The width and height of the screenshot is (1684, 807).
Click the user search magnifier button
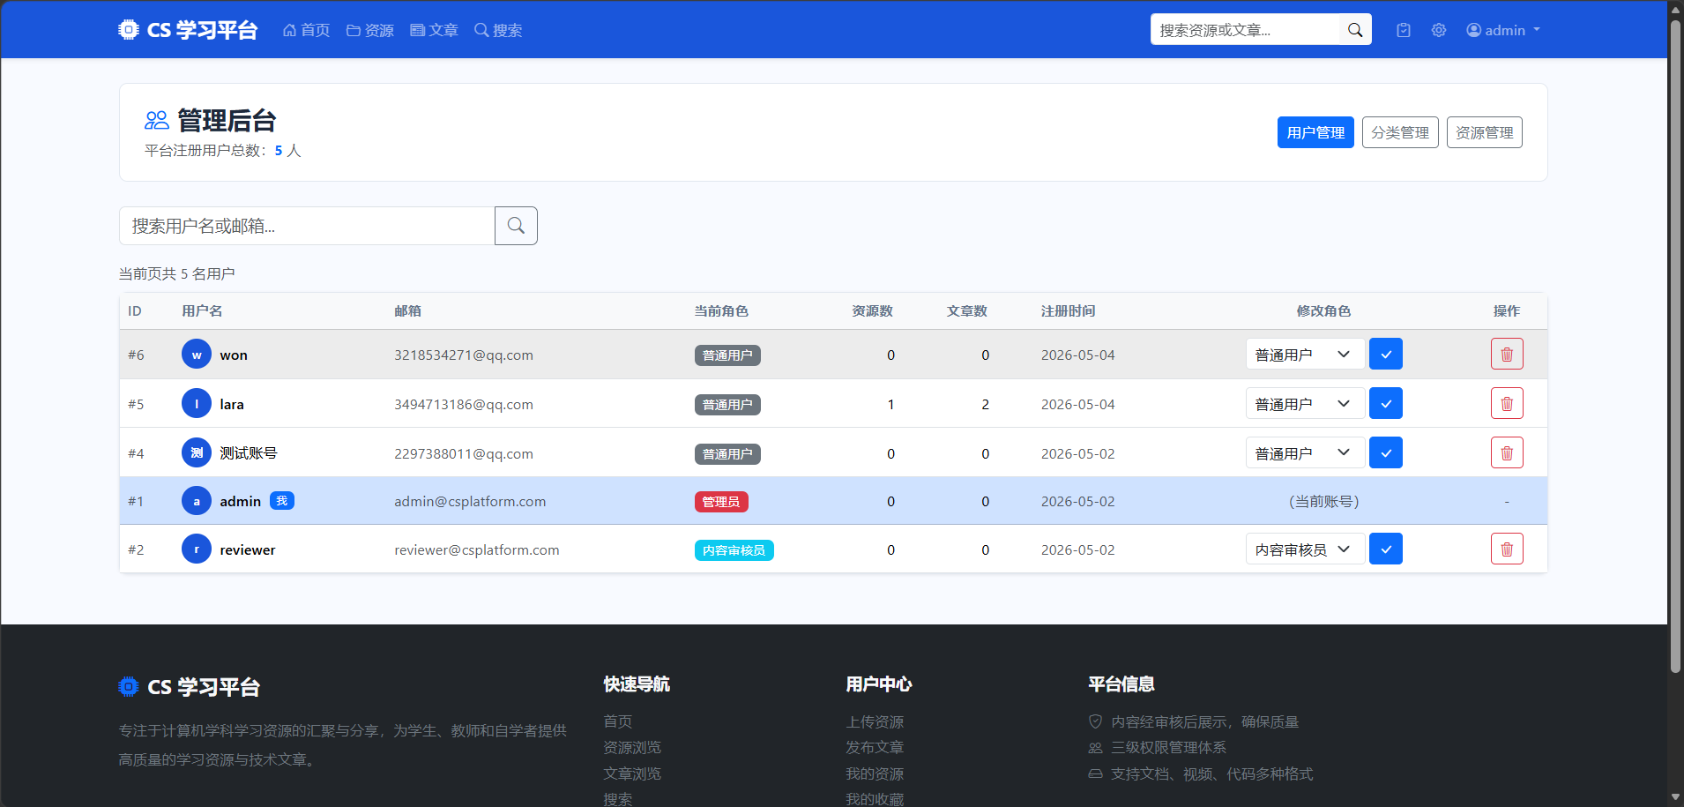pos(516,226)
